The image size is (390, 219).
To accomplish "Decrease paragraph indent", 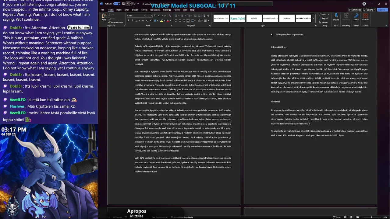I will (195, 16).
